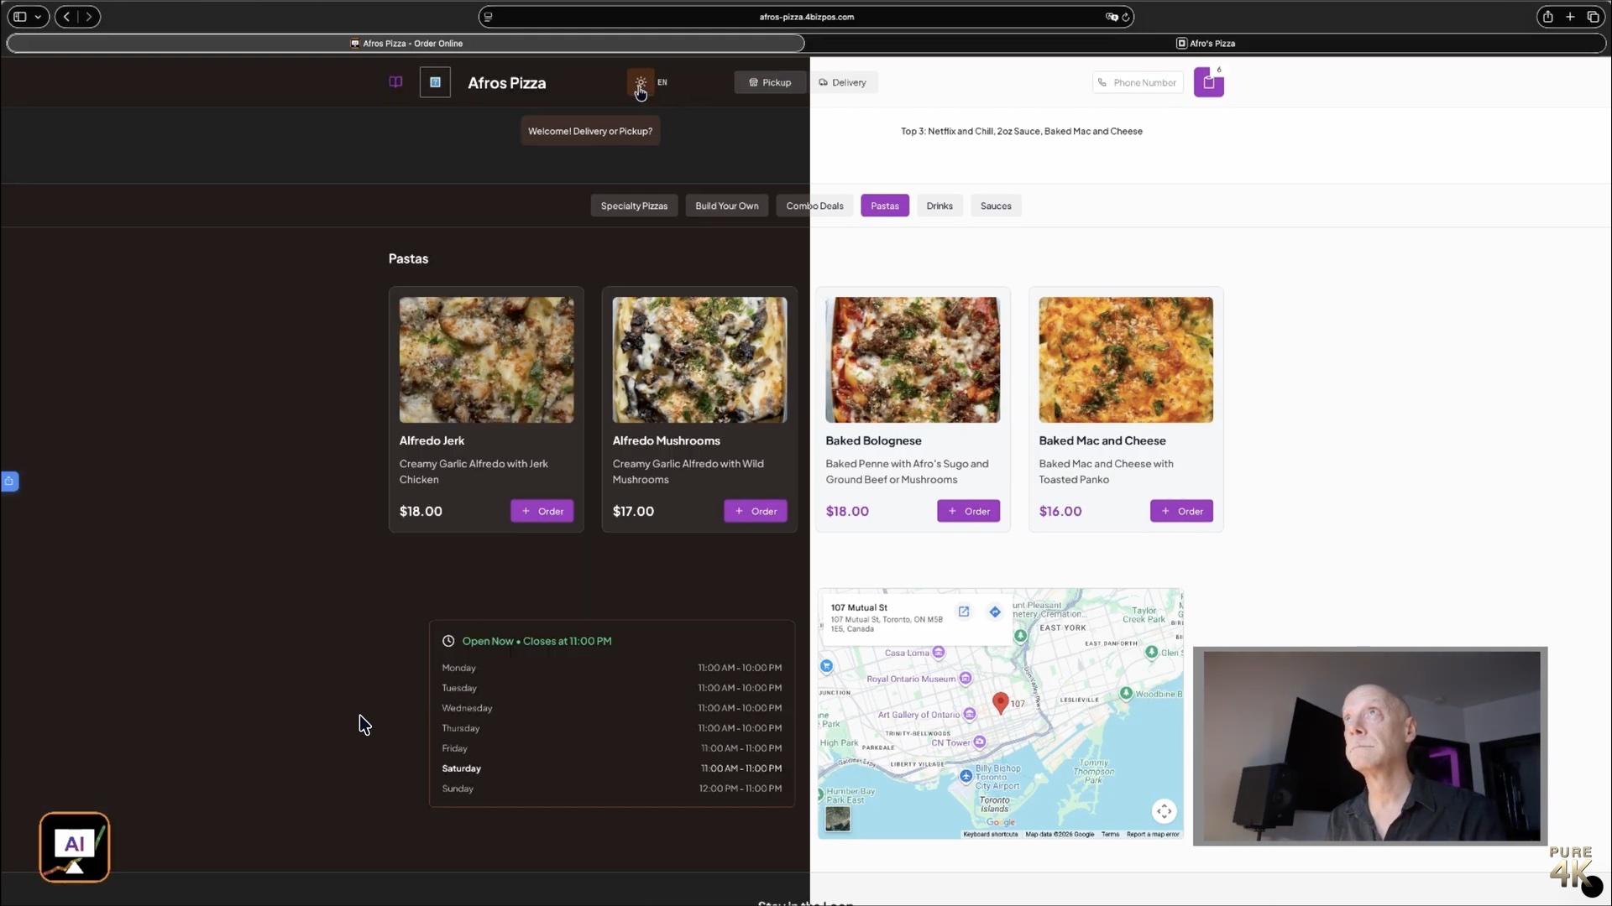Open the purple shopping cart
The image size is (1612, 906).
click(x=1208, y=82)
